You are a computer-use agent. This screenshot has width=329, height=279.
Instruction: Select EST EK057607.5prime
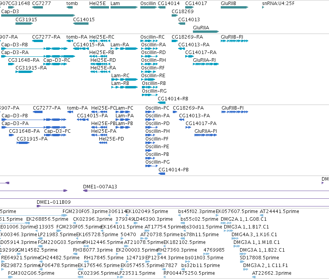tap(237, 211)
